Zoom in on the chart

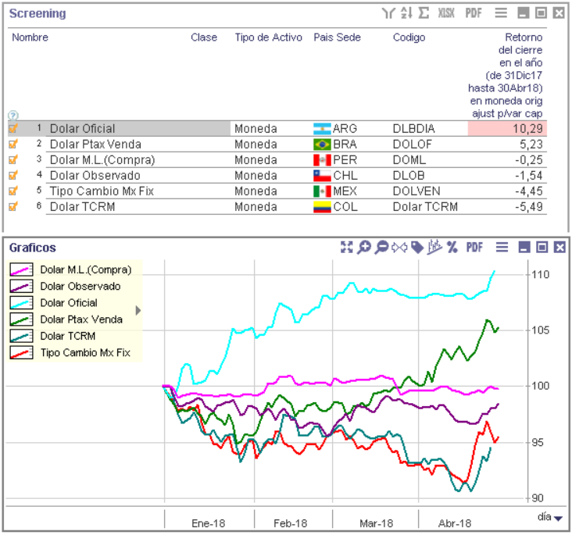tap(364, 248)
